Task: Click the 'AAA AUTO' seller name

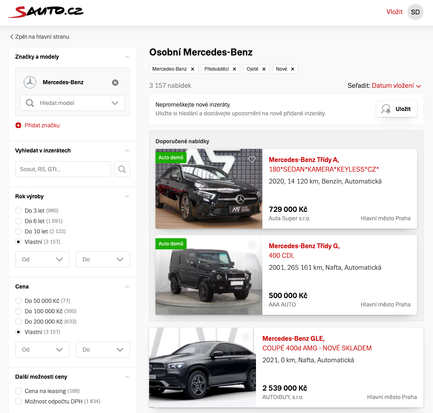Action: [282, 304]
